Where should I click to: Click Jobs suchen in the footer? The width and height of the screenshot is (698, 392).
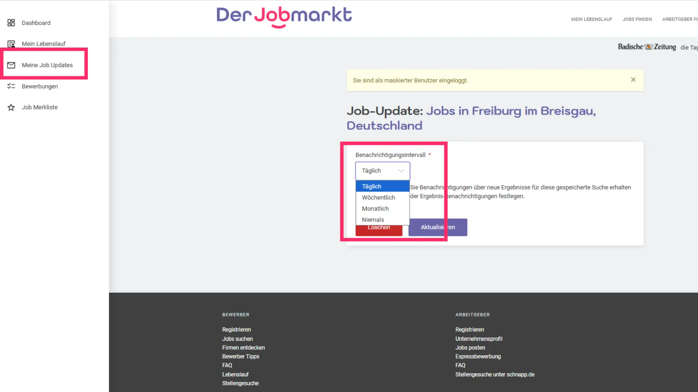237,339
